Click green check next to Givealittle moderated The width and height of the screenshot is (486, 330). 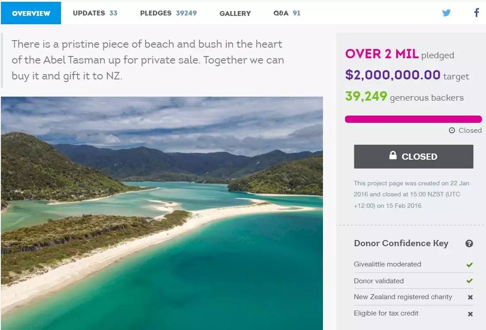pos(470,265)
